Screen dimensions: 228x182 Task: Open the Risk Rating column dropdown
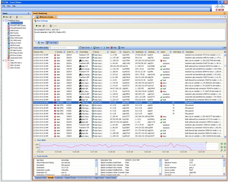(183, 52)
